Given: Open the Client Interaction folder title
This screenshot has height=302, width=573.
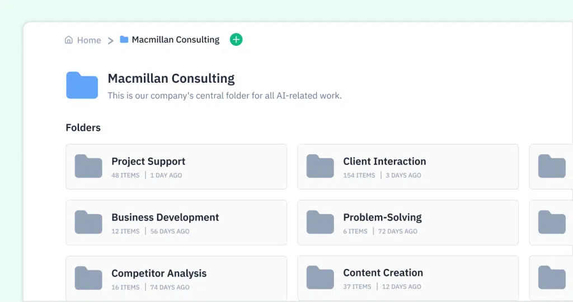Looking at the screenshot, I should pos(384,162).
